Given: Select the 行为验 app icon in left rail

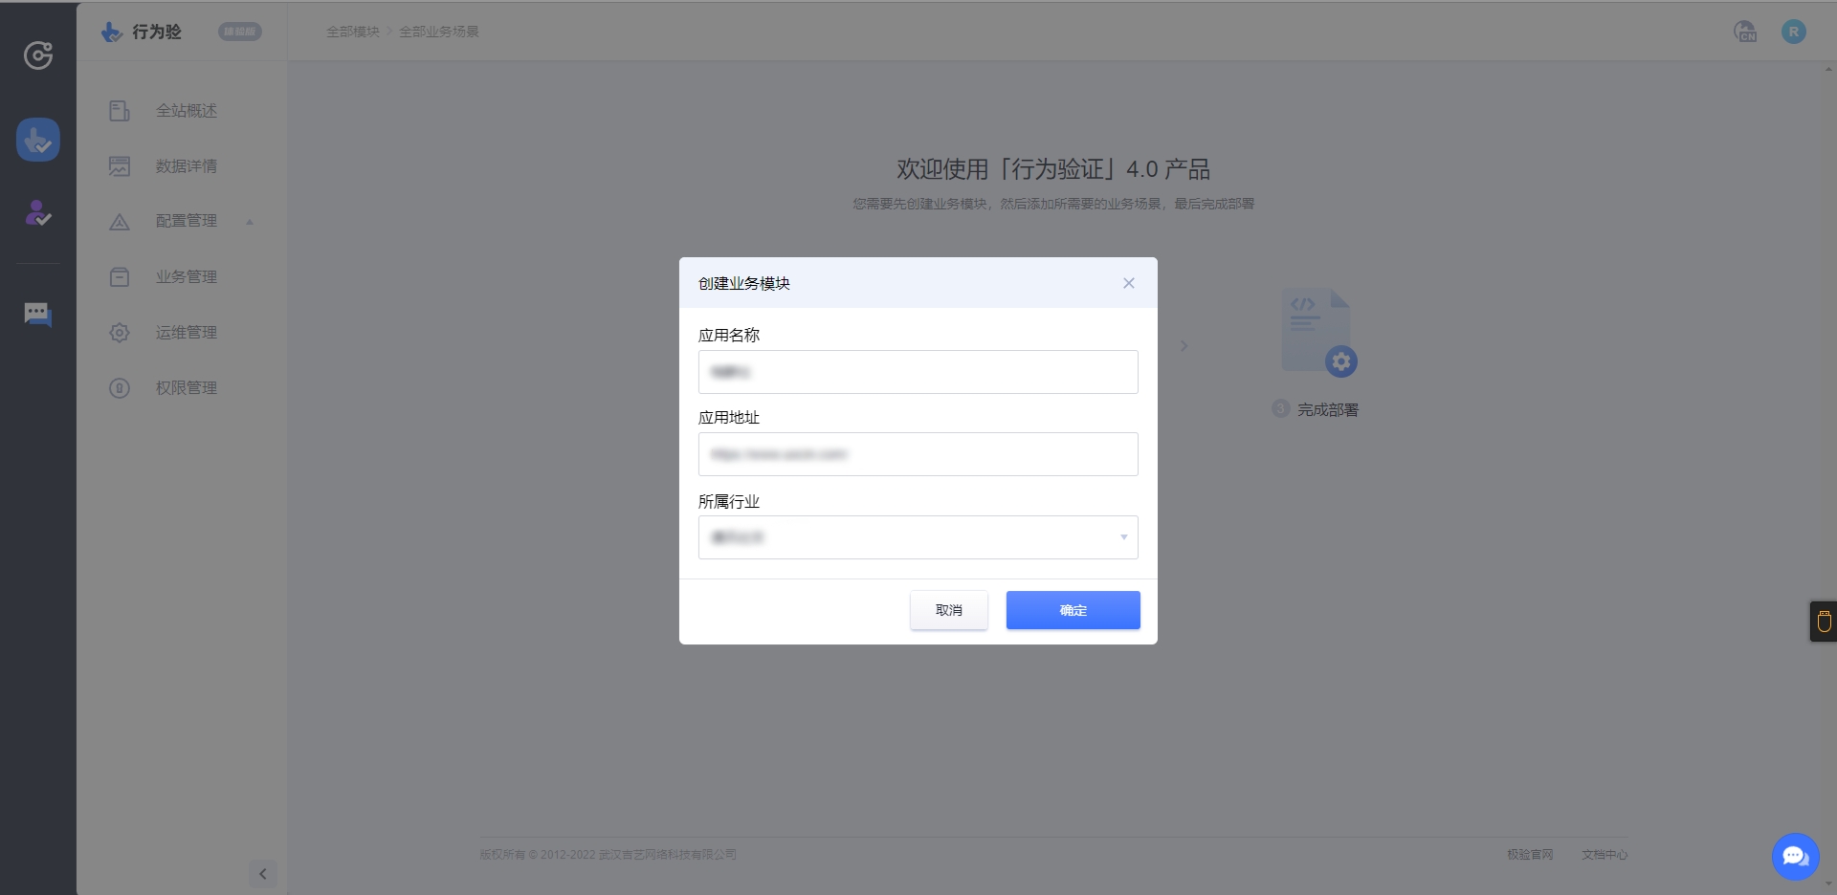Looking at the screenshot, I should (38, 140).
